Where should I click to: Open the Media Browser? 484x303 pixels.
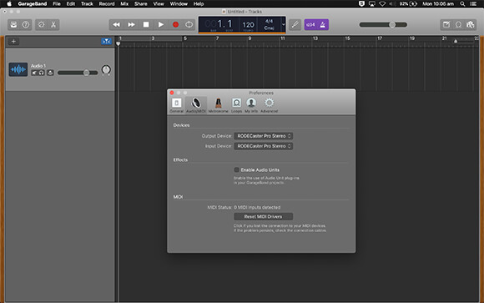coord(470,25)
